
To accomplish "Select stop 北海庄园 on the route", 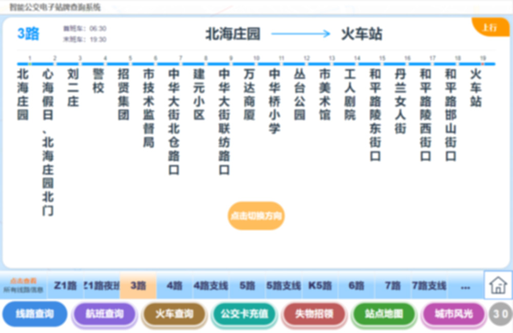I will [23, 94].
